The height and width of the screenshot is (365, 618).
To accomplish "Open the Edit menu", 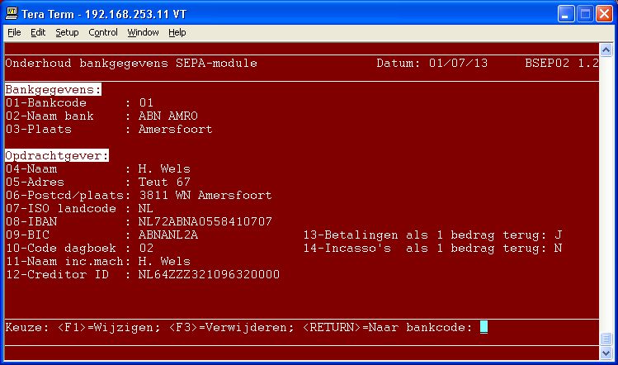I will click(x=38, y=32).
